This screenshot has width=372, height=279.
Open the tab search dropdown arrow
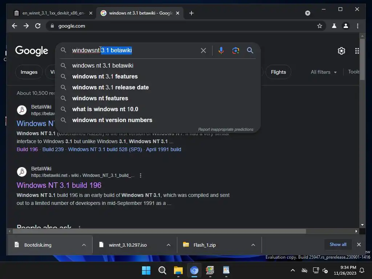(308, 13)
